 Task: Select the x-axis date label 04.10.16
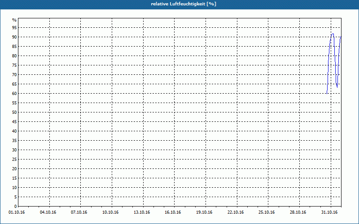pyautogui.click(x=48, y=212)
